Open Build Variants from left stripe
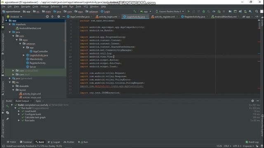The image size is (264, 148). pyautogui.click(x=2, y=68)
